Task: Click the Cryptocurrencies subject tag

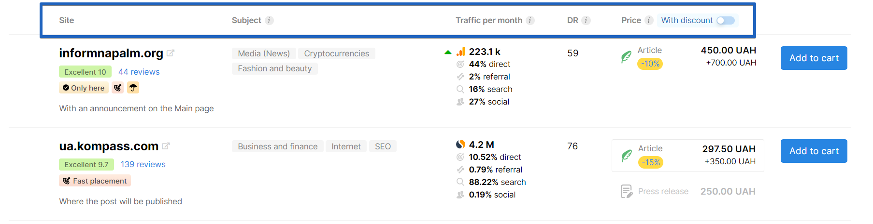Action: coord(336,53)
